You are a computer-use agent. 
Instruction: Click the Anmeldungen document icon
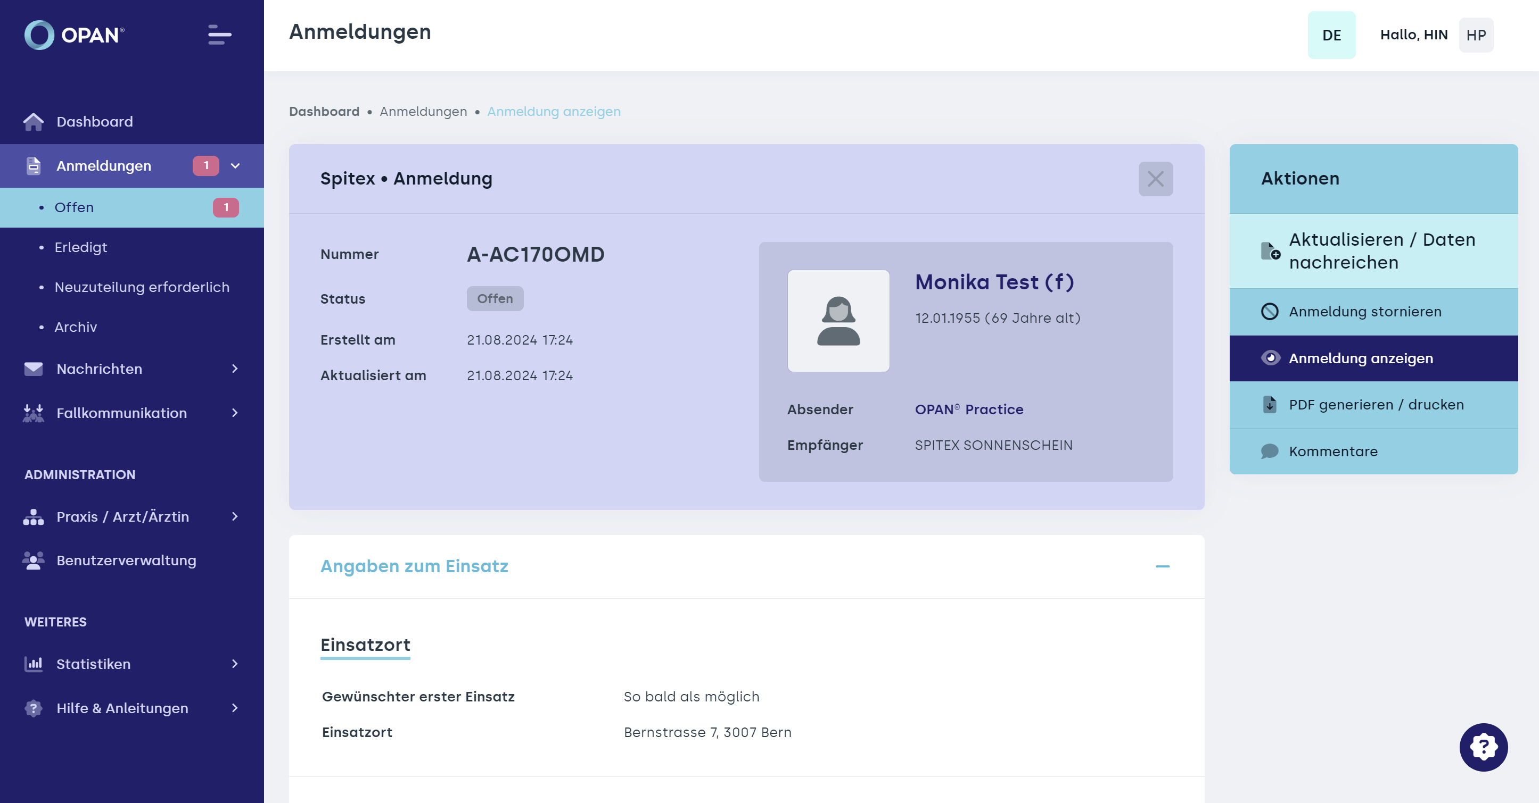pos(34,166)
